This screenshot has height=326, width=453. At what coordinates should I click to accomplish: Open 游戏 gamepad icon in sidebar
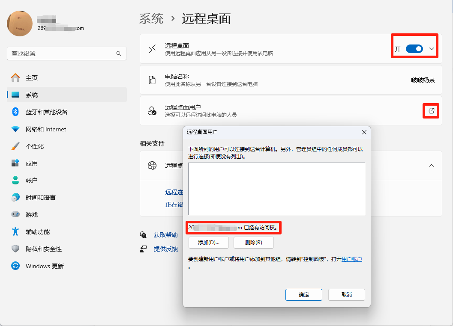point(15,214)
